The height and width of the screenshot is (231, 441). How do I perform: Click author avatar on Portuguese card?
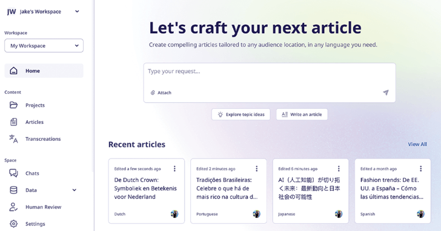256,214
